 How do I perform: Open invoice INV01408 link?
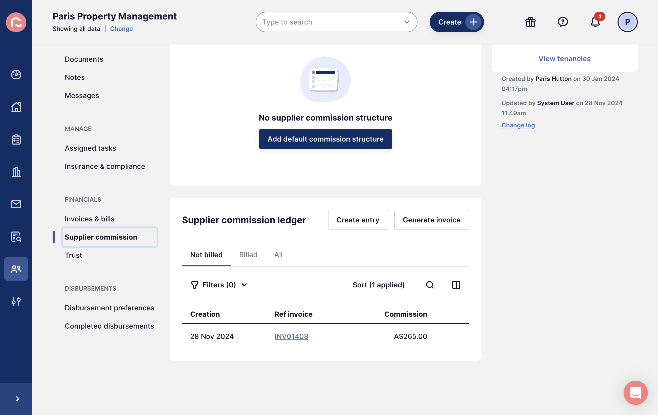291,336
